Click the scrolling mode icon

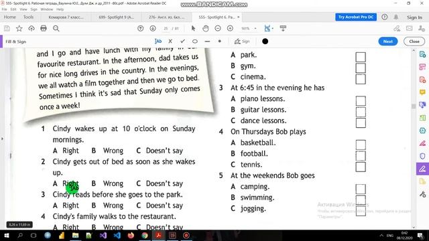point(283,28)
